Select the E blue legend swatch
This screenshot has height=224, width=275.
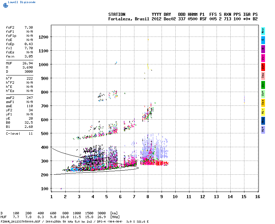pos(263,40)
